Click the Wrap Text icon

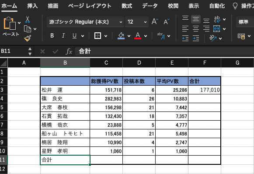(x=217, y=19)
